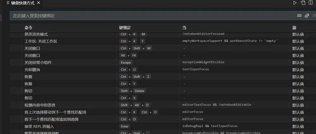Click 默认值 source in the Shift+Delete row
The height and width of the screenshot is (134, 316).
pos(298,91)
